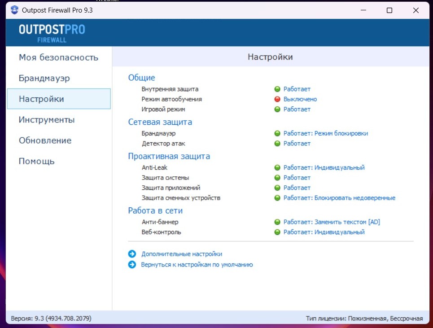
Task: Click green status dot for Защита приложений
Action: [277, 188]
